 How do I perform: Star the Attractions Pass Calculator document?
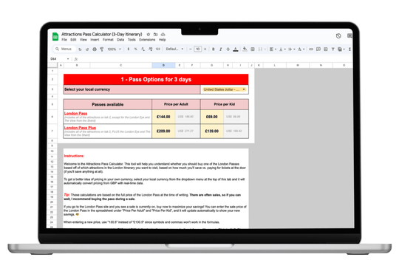[149, 34]
